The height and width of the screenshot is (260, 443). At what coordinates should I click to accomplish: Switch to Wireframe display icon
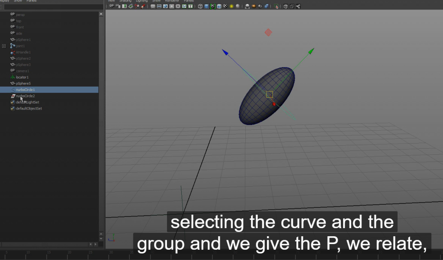200,6
